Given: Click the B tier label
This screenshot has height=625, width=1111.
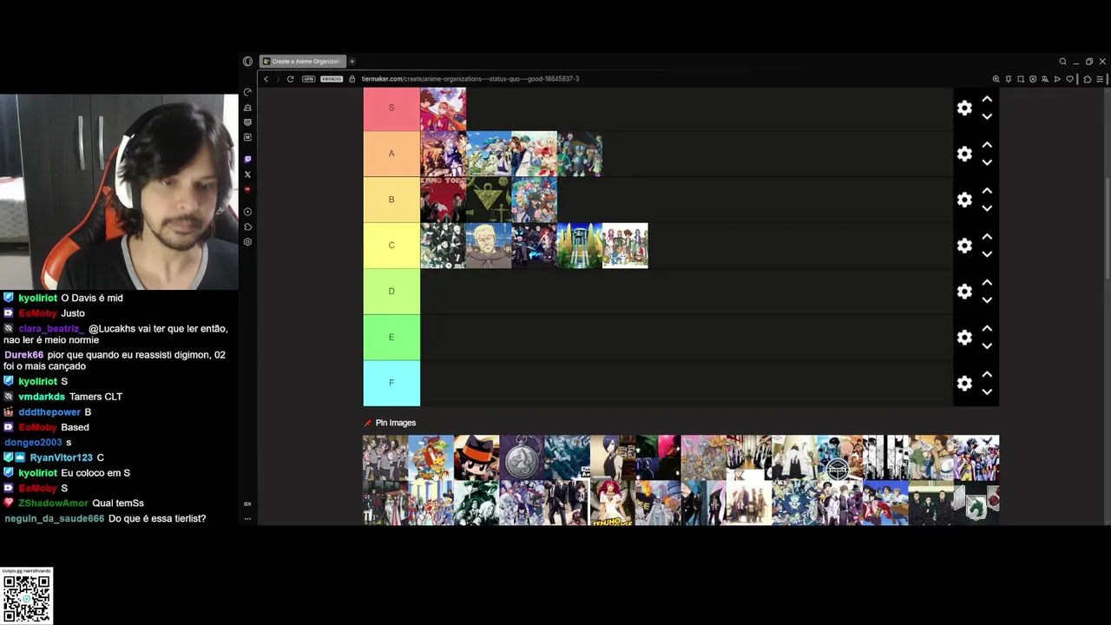Looking at the screenshot, I should click(x=391, y=200).
